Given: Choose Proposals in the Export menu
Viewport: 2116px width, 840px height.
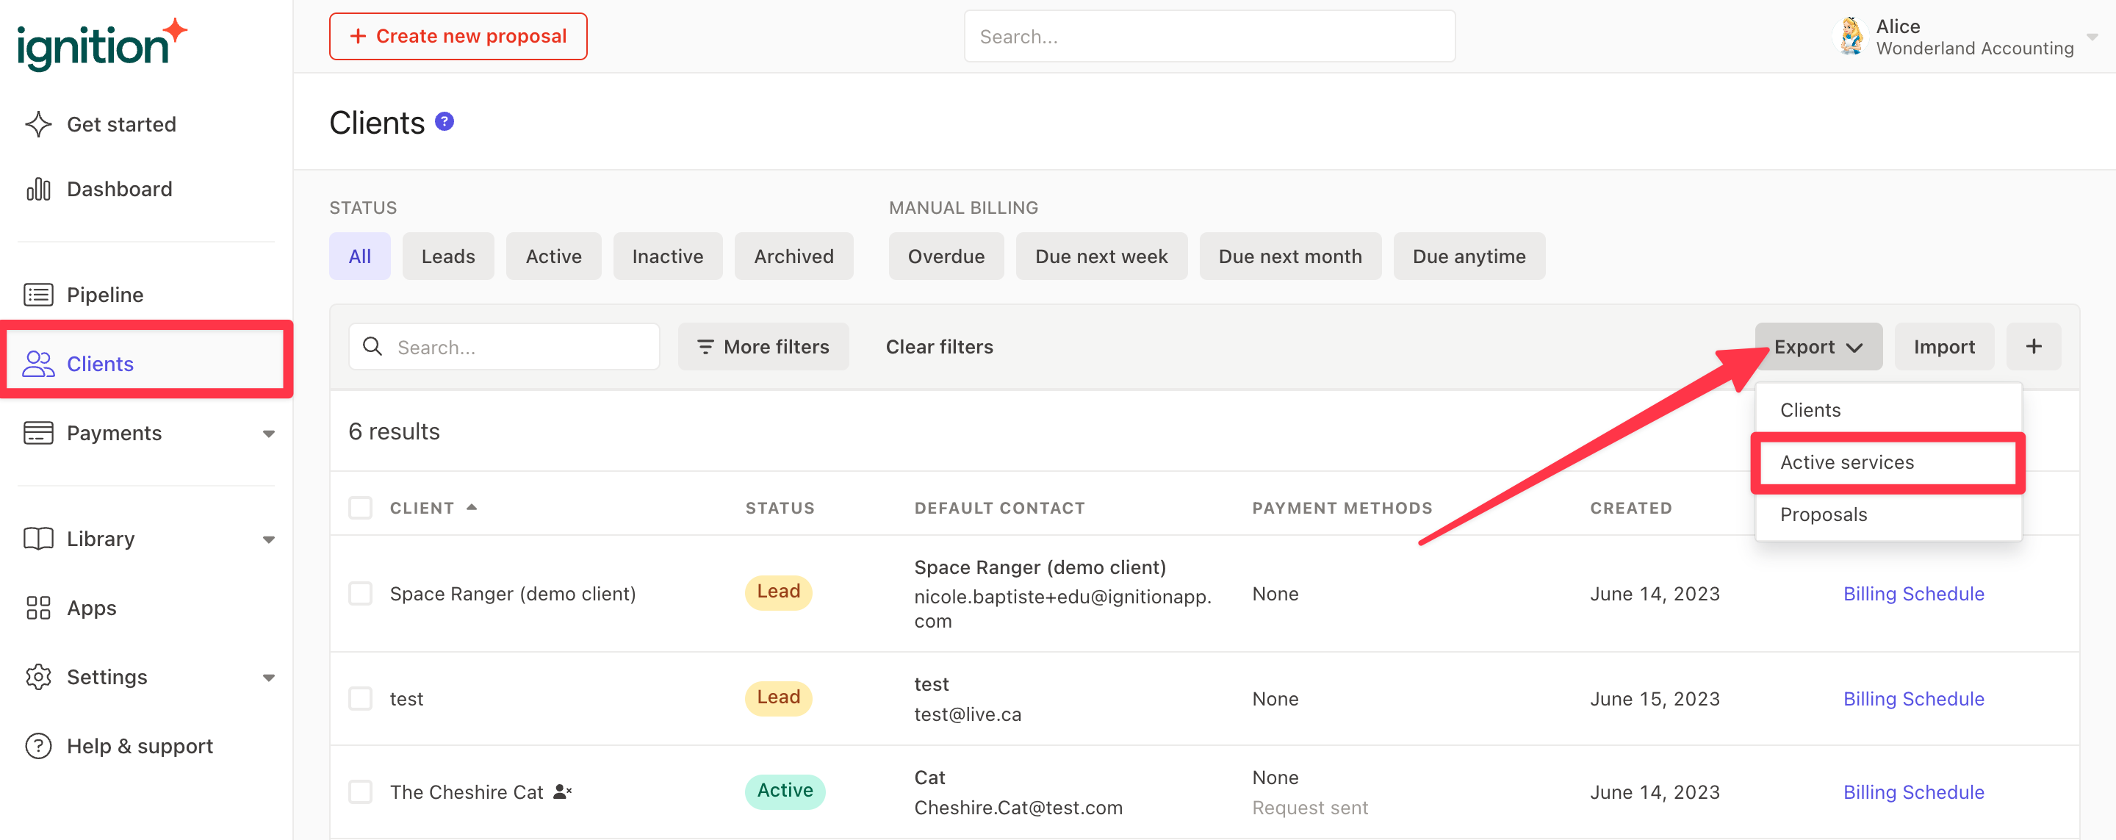Looking at the screenshot, I should click(1888, 514).
